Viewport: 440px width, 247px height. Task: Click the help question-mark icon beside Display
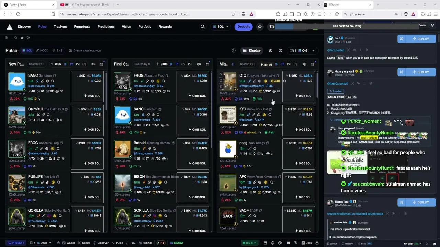click(234, 51)
